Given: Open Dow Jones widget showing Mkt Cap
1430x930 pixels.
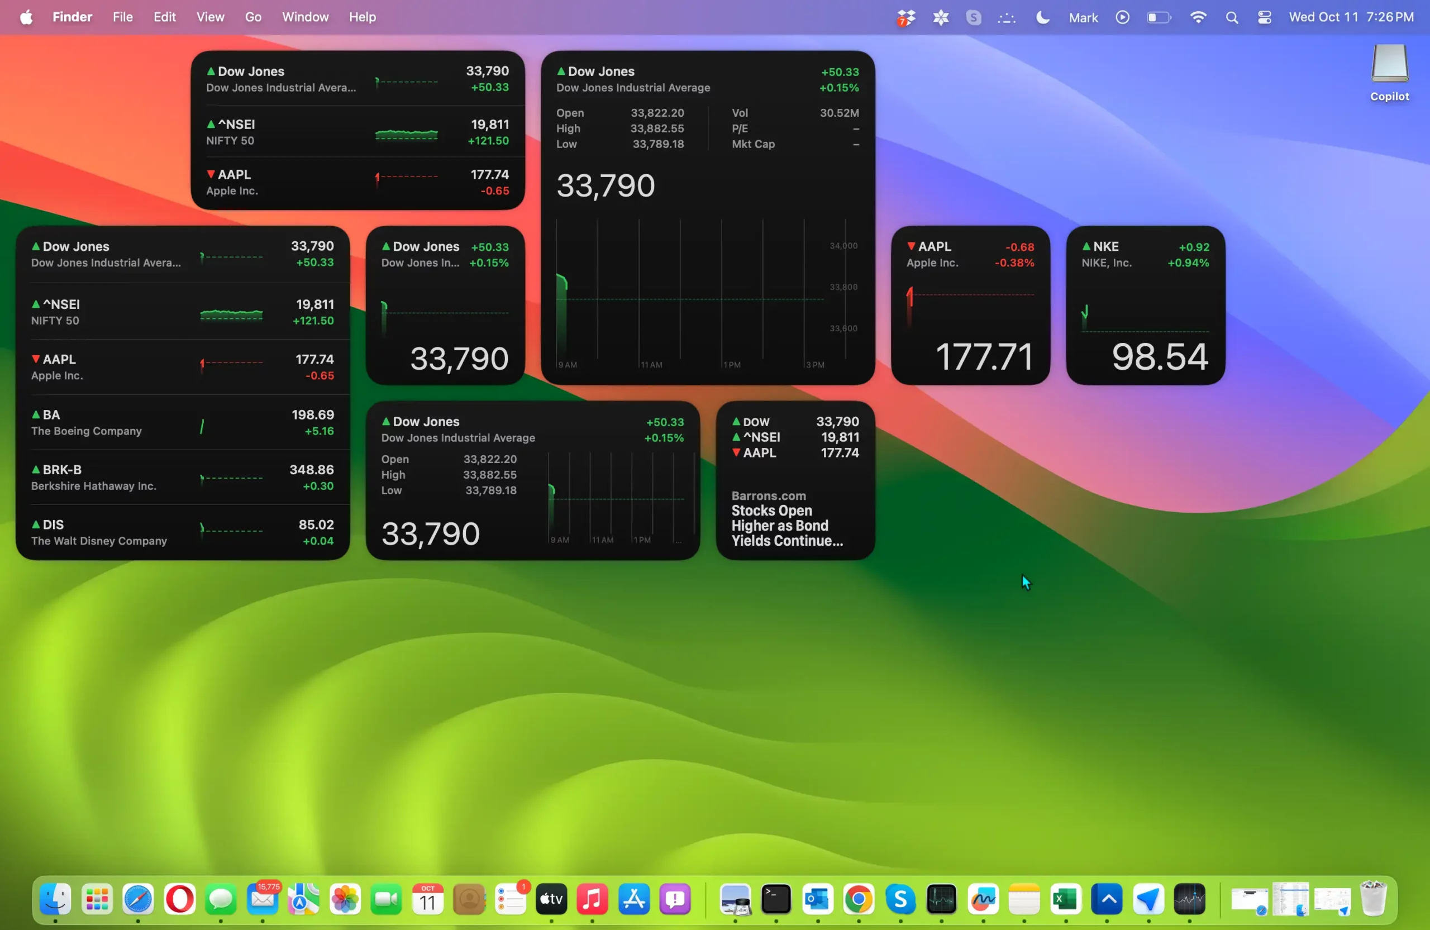Looking at the screenshot, I should point(708,217).
